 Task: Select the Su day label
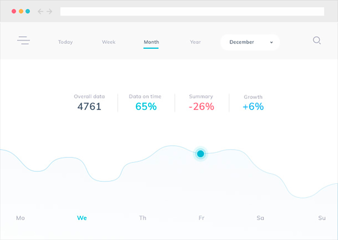click(x=322, y=217)
